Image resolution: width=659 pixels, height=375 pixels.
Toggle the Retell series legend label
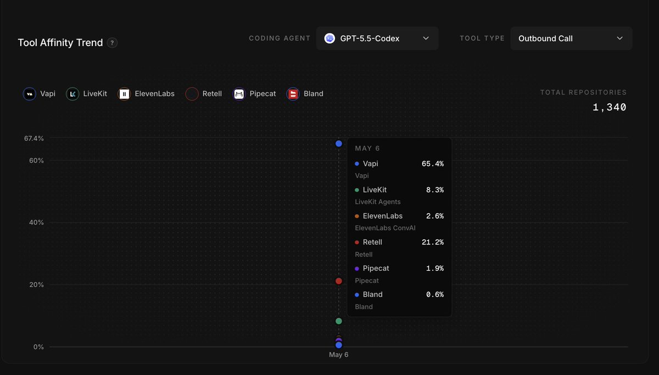click(x=212, y=94)
